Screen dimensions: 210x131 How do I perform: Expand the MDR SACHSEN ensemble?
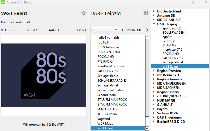tap(154, 88)
